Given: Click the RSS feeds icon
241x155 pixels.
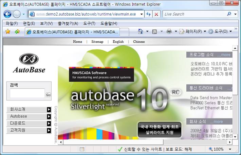Looking at the screenshot, I should pos(154,31).
